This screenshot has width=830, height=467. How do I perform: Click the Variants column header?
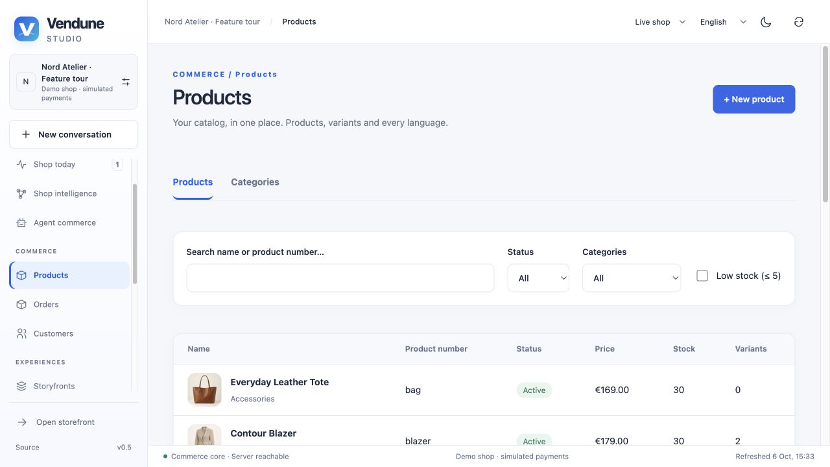(751, 349)
